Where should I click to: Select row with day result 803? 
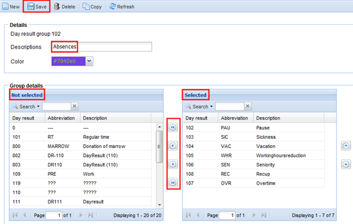coord(80,165)
